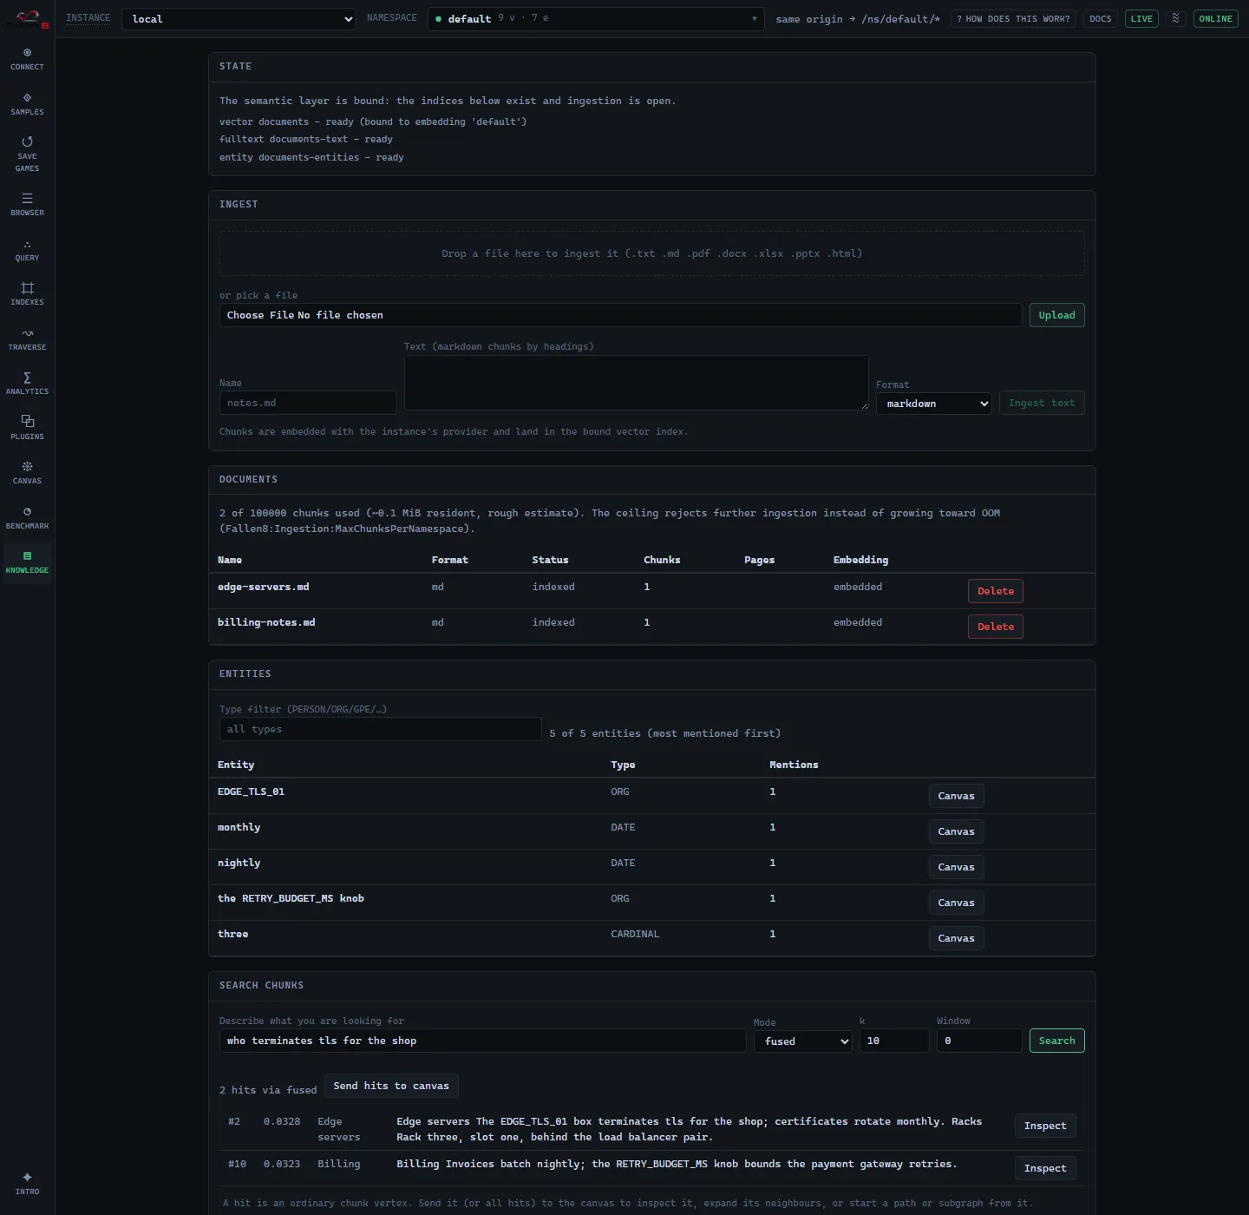Click the Choose File input
Image resolution: width=1249 pixels, height=1215 pixels.
click(620, 315)
